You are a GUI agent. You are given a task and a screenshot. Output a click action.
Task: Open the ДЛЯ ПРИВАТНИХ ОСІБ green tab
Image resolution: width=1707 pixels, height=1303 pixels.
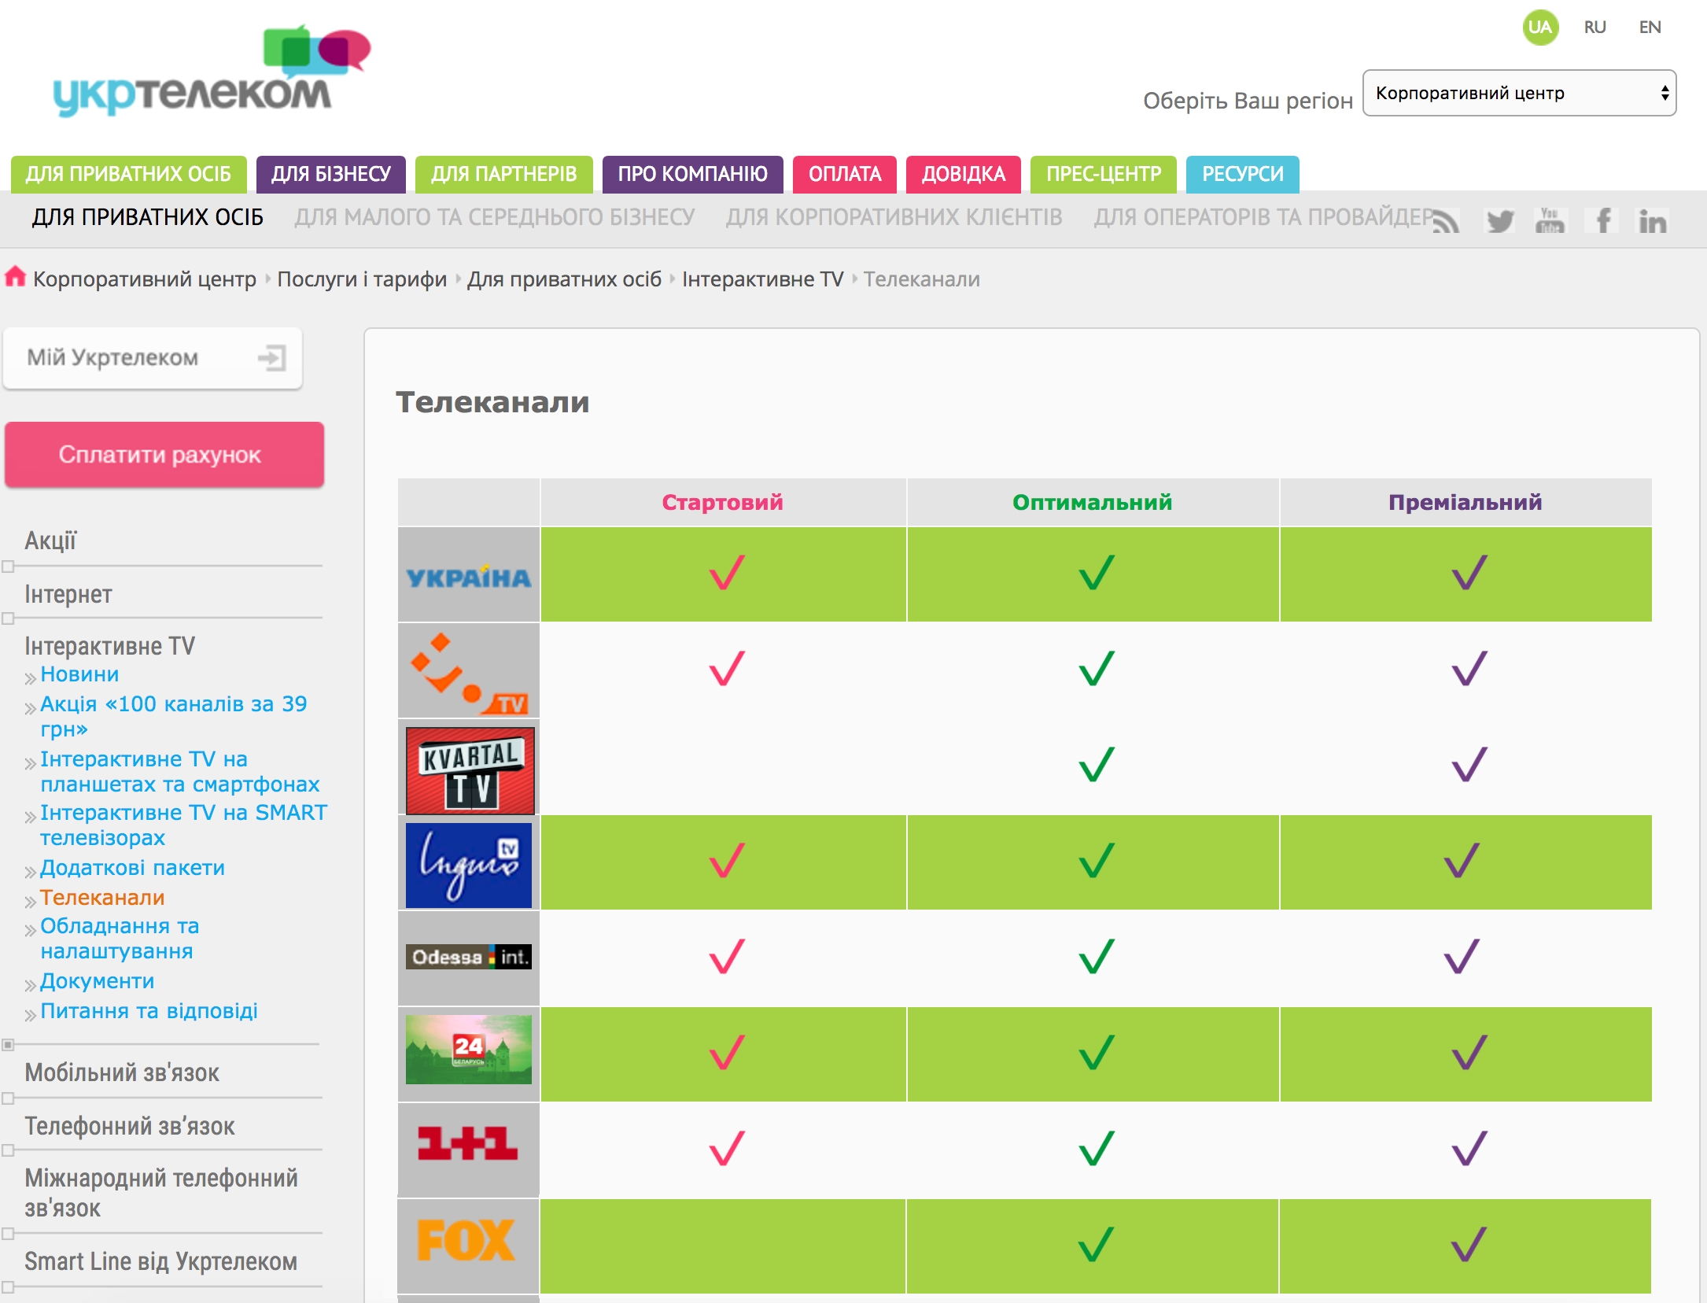(x=128, y=174)
